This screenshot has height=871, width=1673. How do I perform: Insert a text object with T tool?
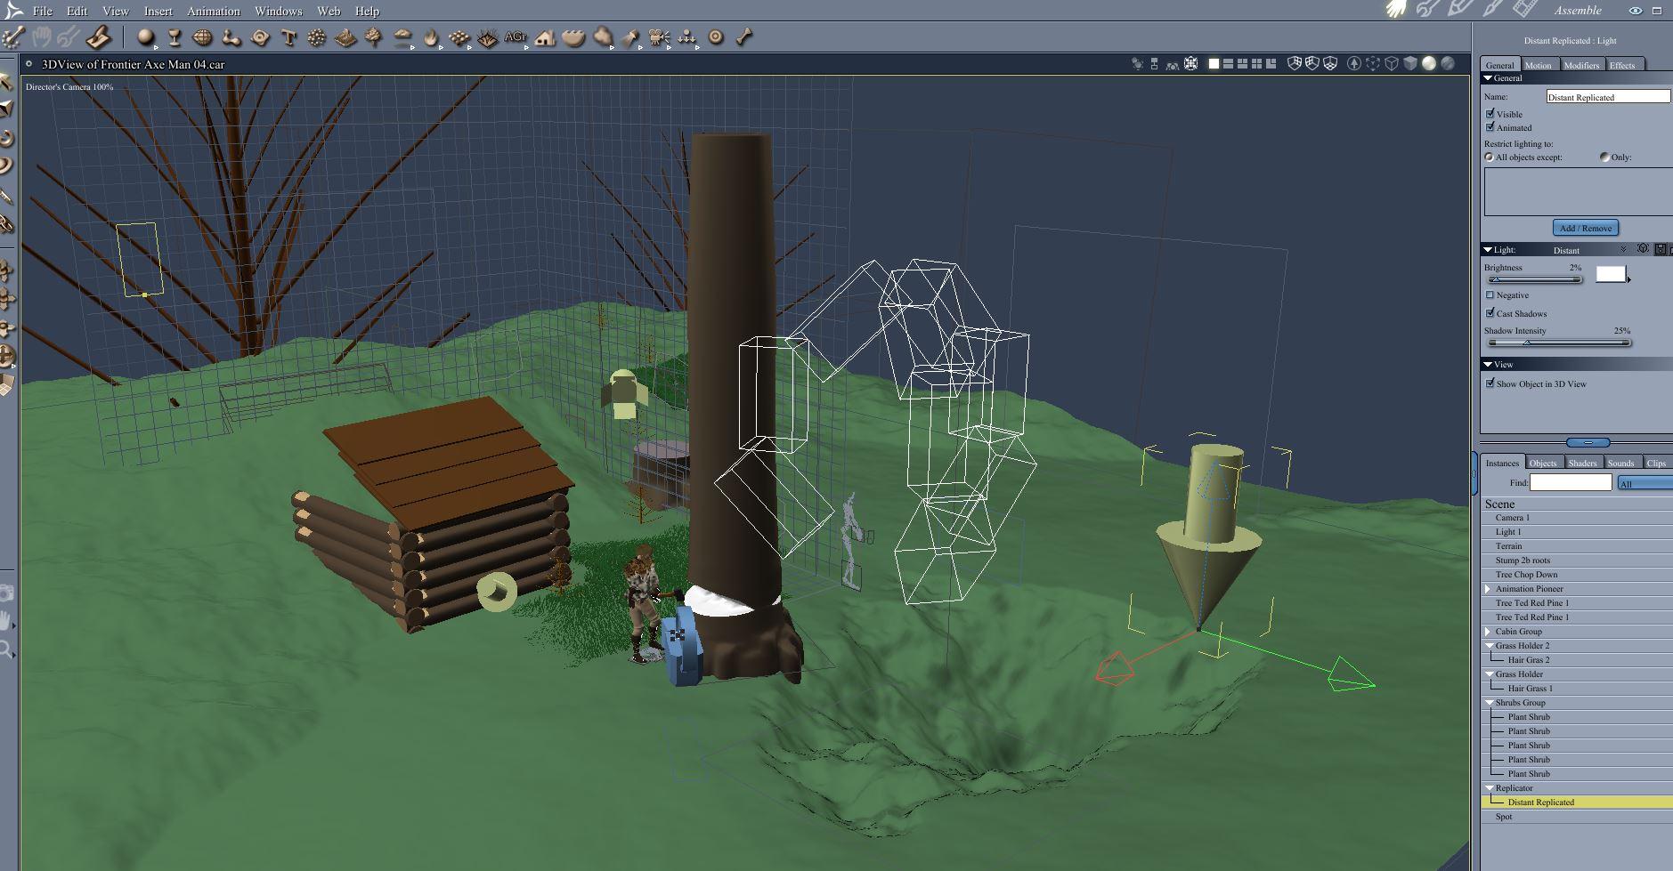(288, 37)
